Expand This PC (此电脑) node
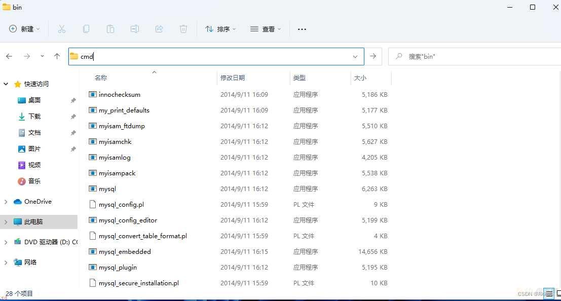 pyautogui.click(x=6, y=222)
